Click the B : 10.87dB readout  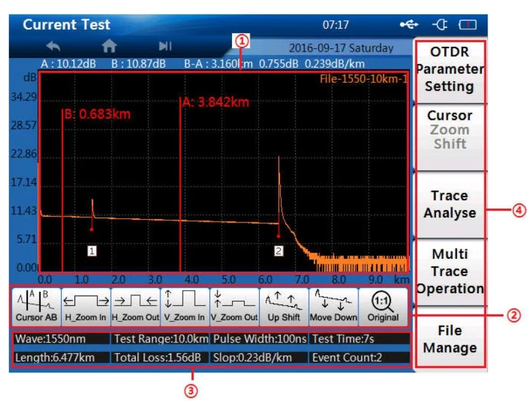click(x=139, y=64)
